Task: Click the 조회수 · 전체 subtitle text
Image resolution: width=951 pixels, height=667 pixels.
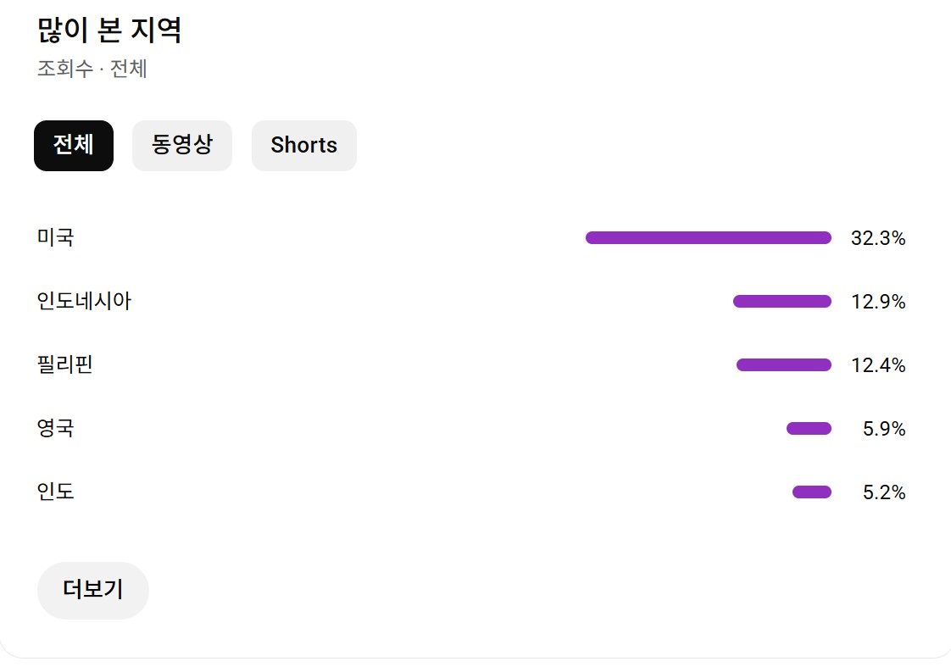Action: click(92, 69)
